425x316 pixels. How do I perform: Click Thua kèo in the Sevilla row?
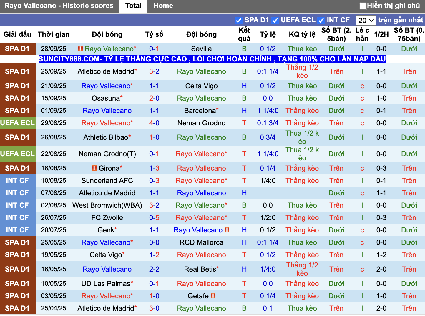tap(302, 49)
